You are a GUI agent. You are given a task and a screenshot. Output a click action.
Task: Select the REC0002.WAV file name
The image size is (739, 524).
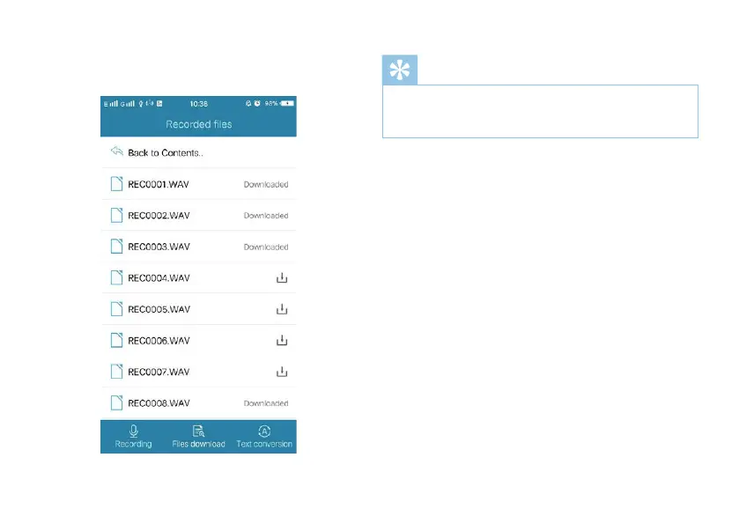[x=159, y=216]
